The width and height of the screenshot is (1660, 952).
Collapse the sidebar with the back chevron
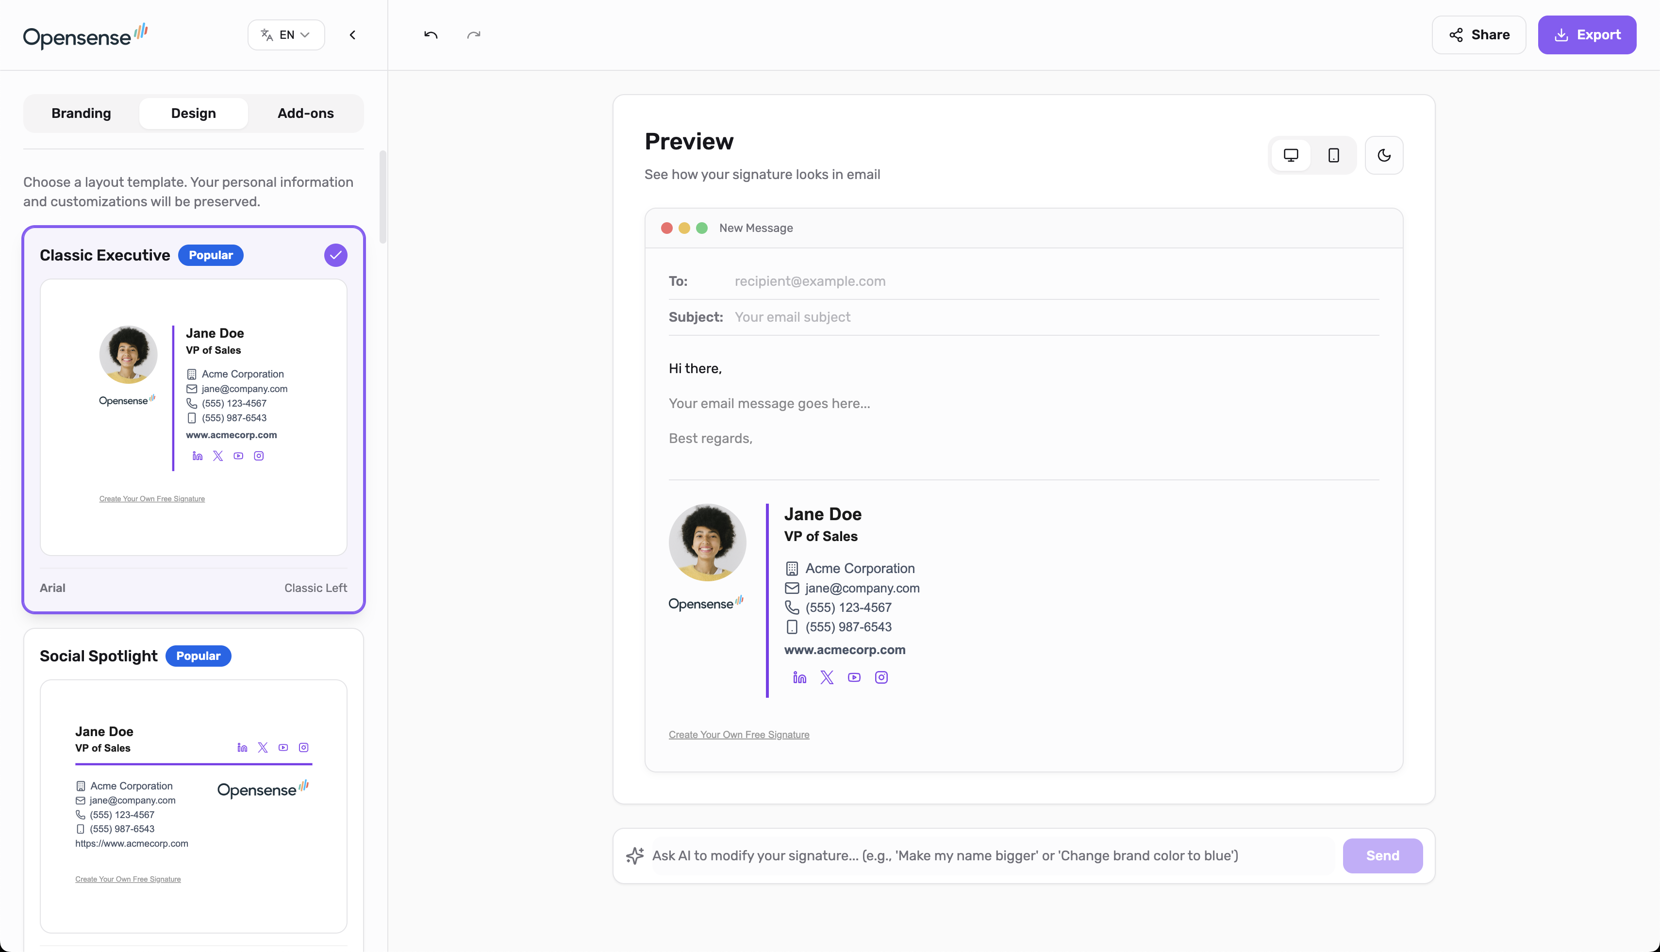tap(352, 34)
